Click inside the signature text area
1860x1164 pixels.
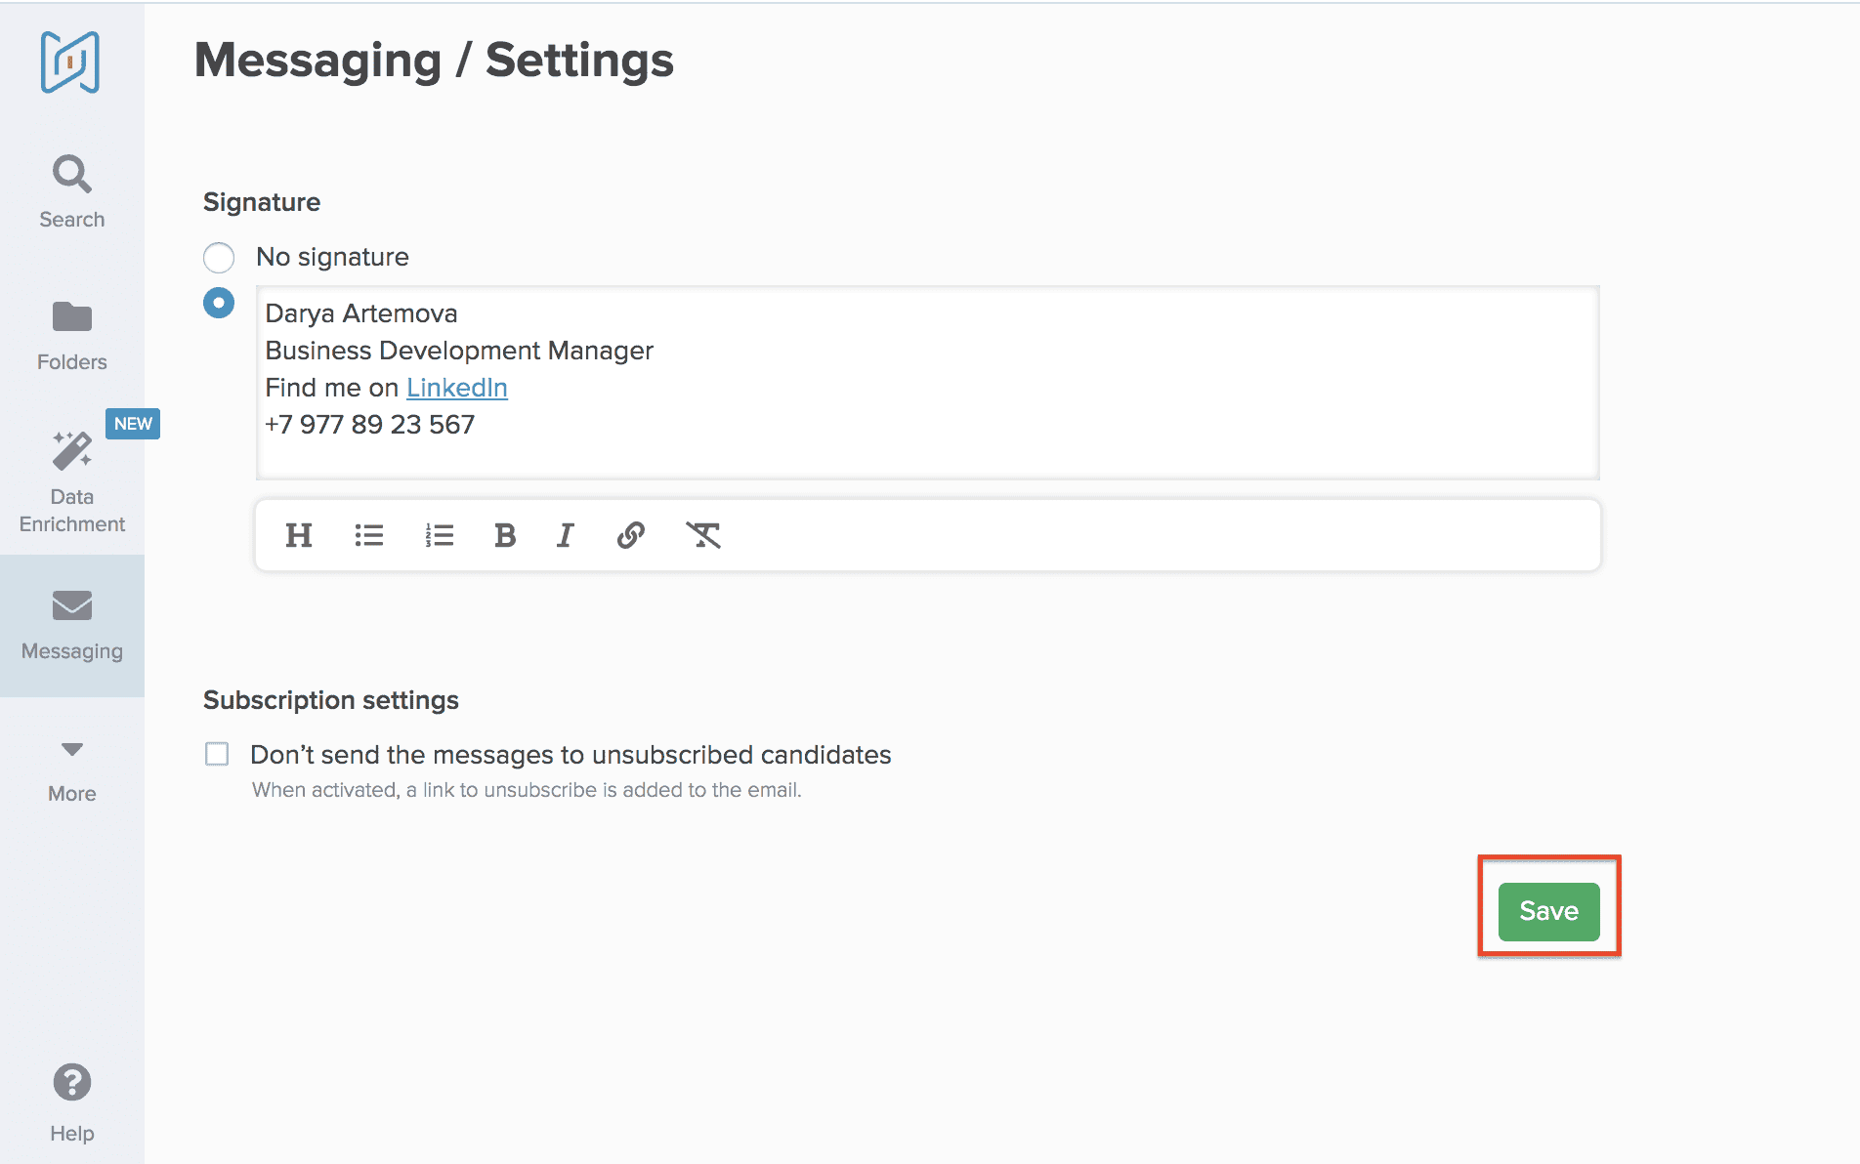pos(977,391)
